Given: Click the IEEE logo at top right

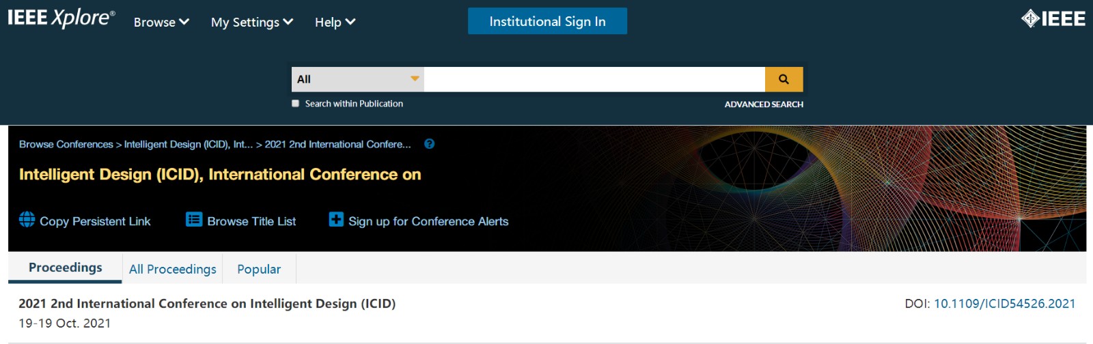Looking at the screenshot, I should (x=1053, y=18).
